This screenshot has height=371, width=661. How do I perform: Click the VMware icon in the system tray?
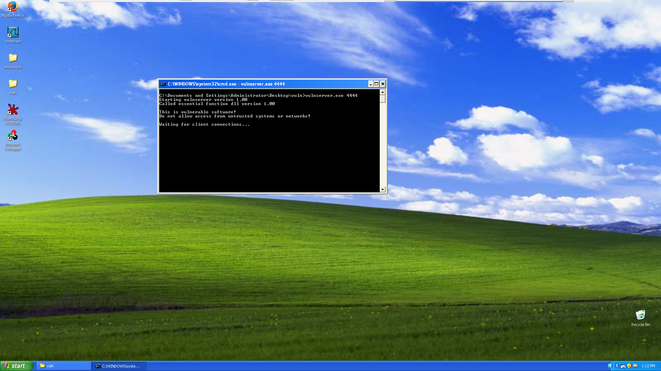635,366
